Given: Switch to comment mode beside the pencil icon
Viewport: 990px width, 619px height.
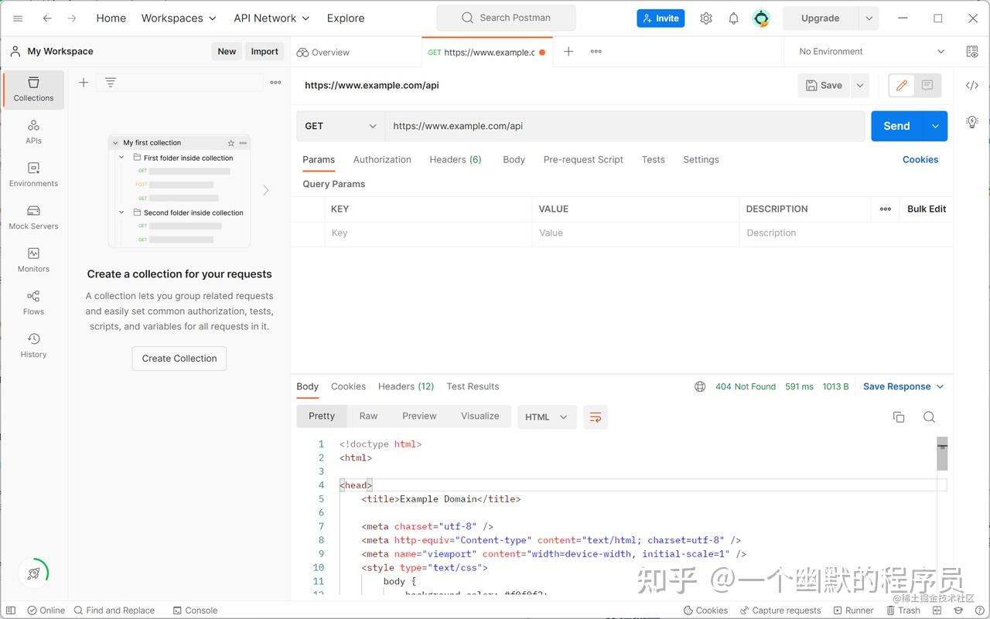Looking at the screenshot, I should [927, 85].
